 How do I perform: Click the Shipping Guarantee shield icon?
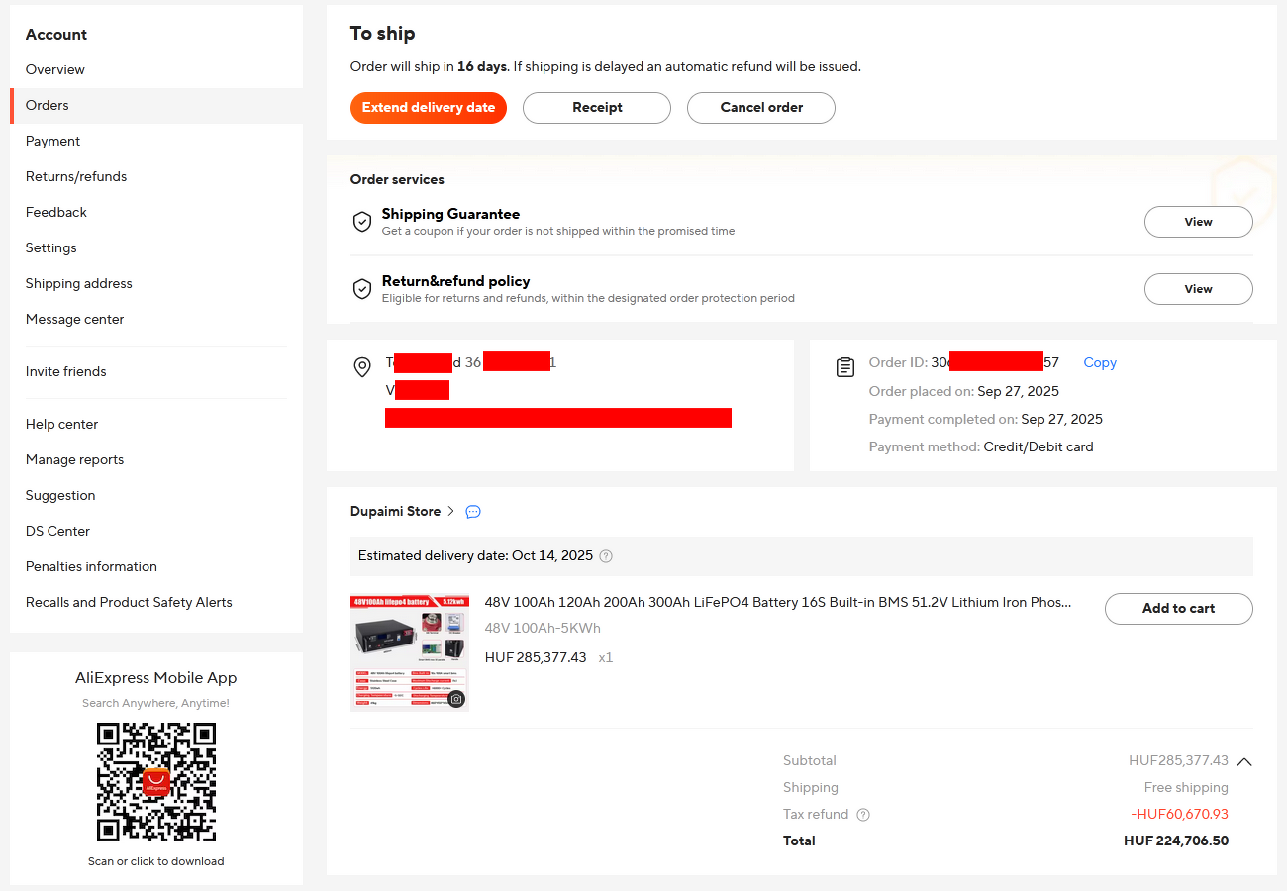point(362,221)
